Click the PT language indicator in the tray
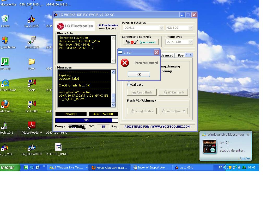The image size is (267, 200). pyautogui.click(x=220, y=167)
